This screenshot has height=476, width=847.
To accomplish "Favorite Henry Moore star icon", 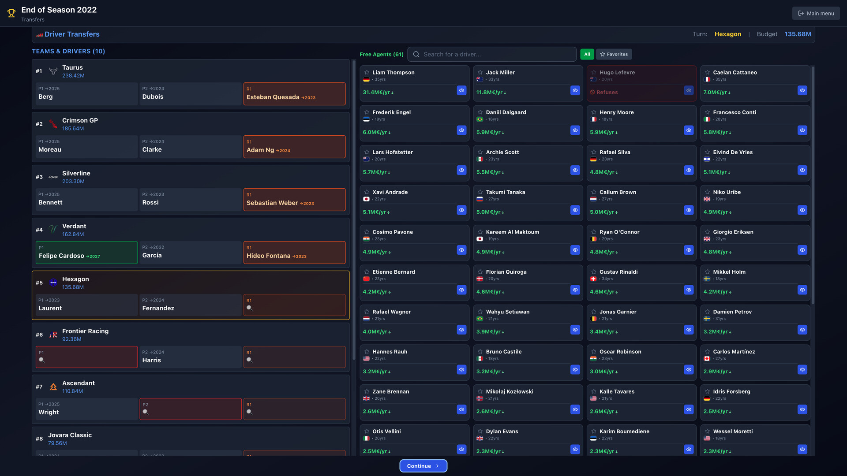I will (x=594, y=112).
